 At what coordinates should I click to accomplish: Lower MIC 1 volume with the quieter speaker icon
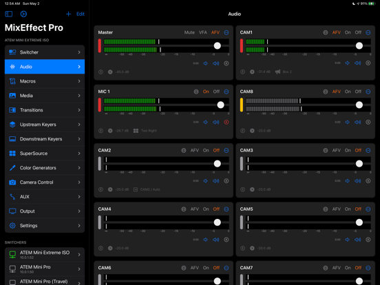tap(206, 122)
